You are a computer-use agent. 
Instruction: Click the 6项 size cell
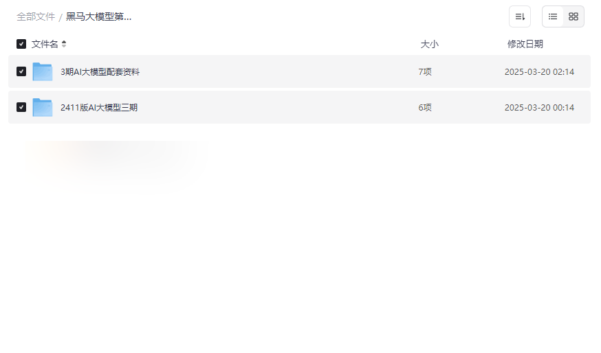pyautogui.click(x=425, y=107)
